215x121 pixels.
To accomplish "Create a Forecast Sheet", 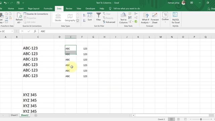I will [x=155, y=18].
